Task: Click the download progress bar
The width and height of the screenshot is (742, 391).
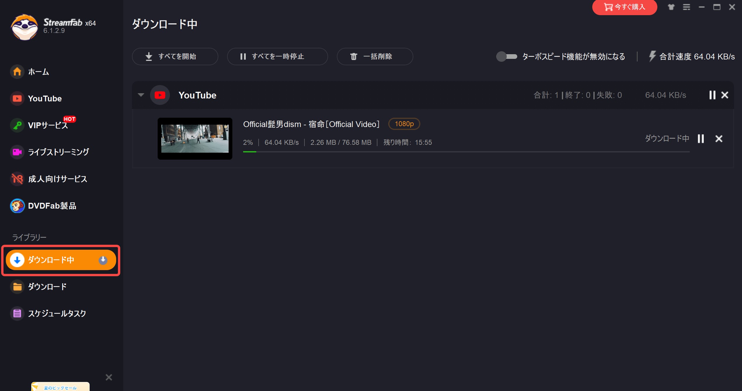Action: click(466, 152)
